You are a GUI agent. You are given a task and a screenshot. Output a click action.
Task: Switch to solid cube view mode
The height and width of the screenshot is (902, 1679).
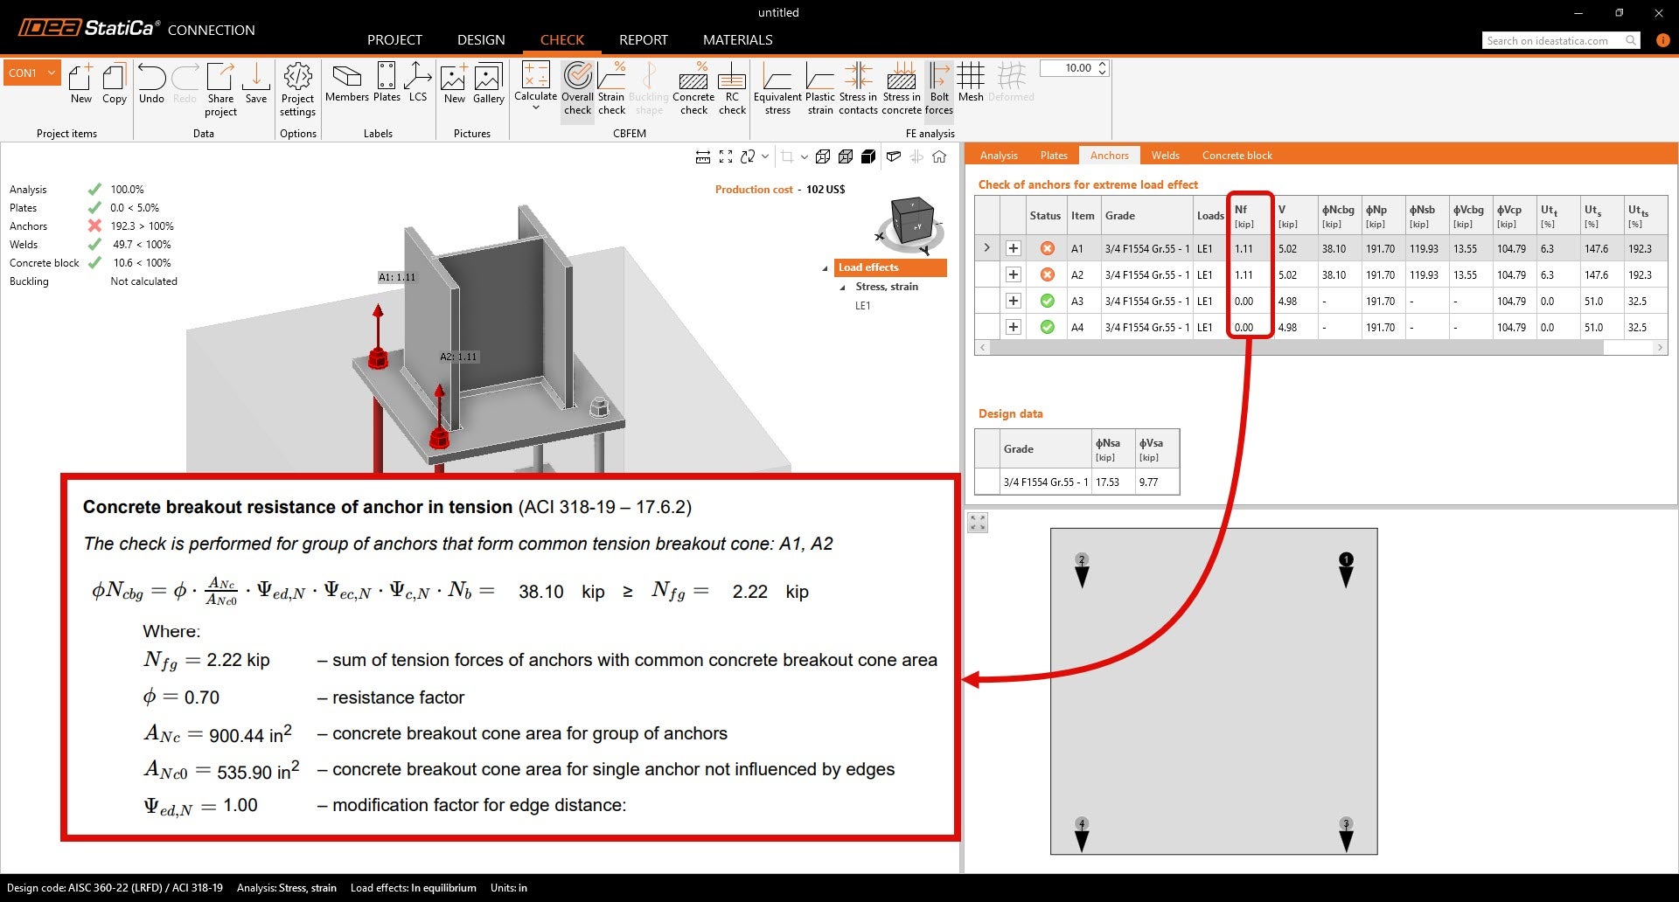tap(868, 156)
